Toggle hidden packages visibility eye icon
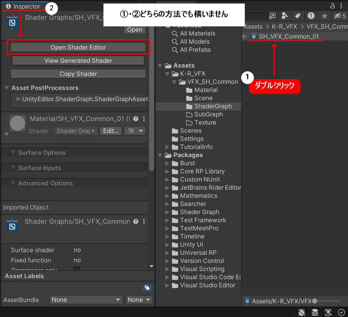This screenshot has width=348, height=317. (x=340, y=16)
